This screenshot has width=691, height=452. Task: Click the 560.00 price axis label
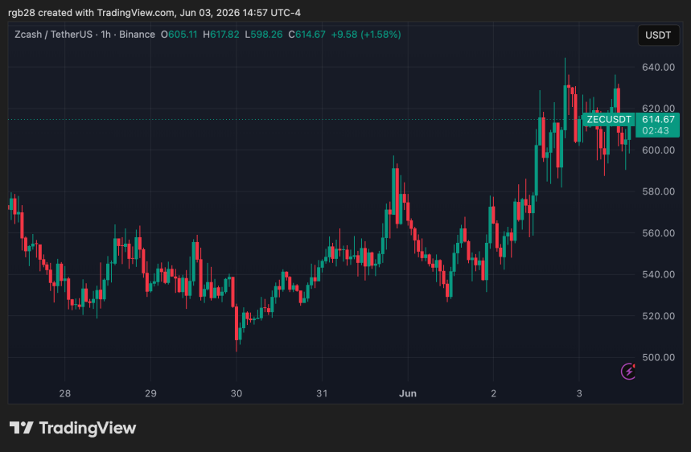pos(658,233)
